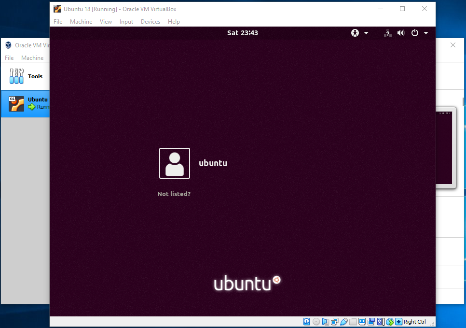This screenshot has height=328, width=466.
Task: Open Machine menu in VirtualBox Manager window
Action: 32,58
